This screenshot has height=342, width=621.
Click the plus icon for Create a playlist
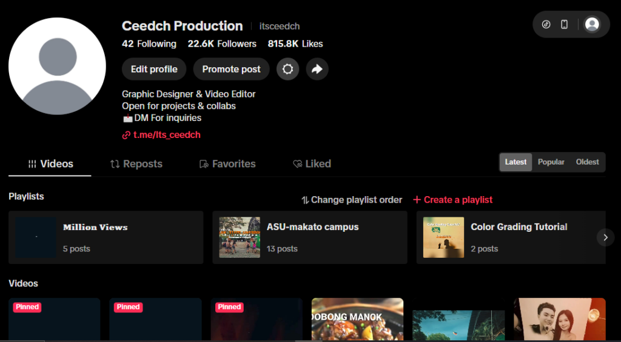(417, 200)
